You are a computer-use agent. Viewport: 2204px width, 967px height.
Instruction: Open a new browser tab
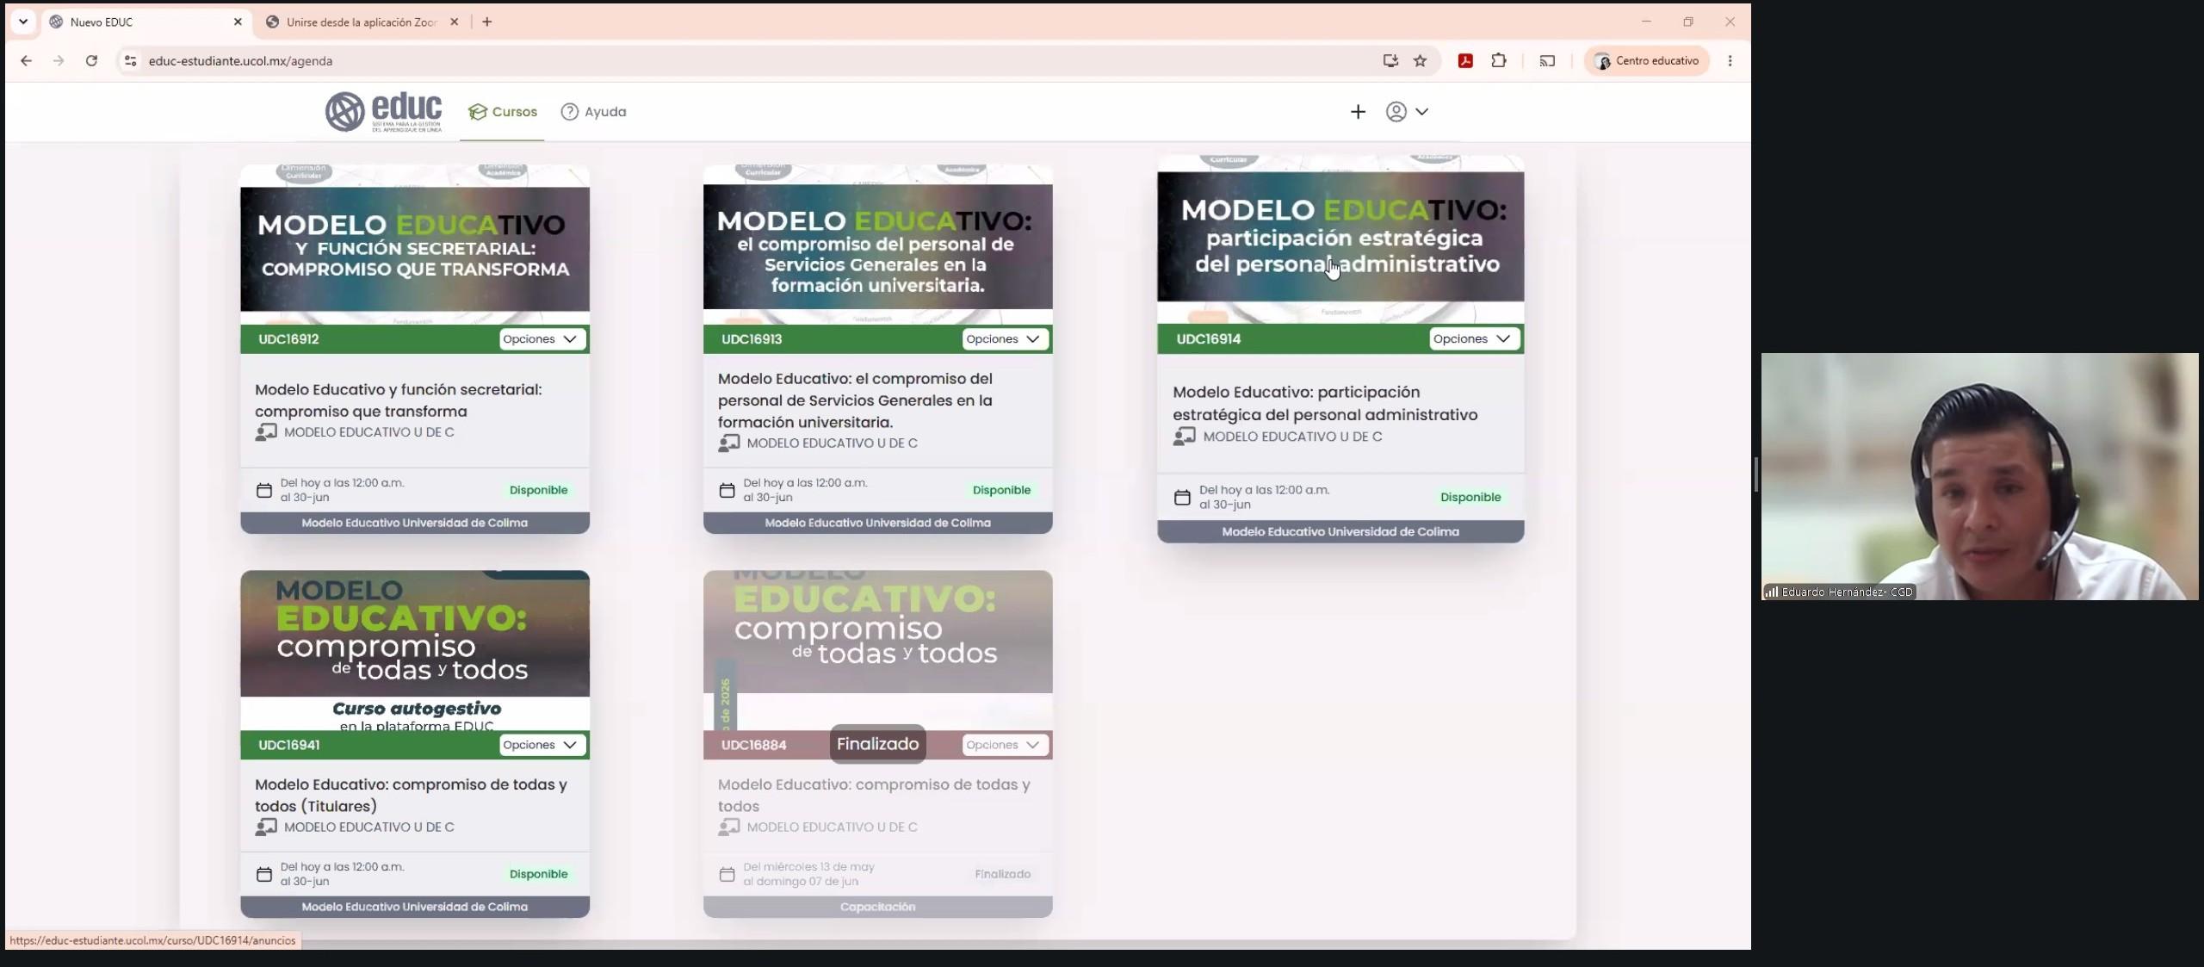pyautogui.click(x=487, y=22)
